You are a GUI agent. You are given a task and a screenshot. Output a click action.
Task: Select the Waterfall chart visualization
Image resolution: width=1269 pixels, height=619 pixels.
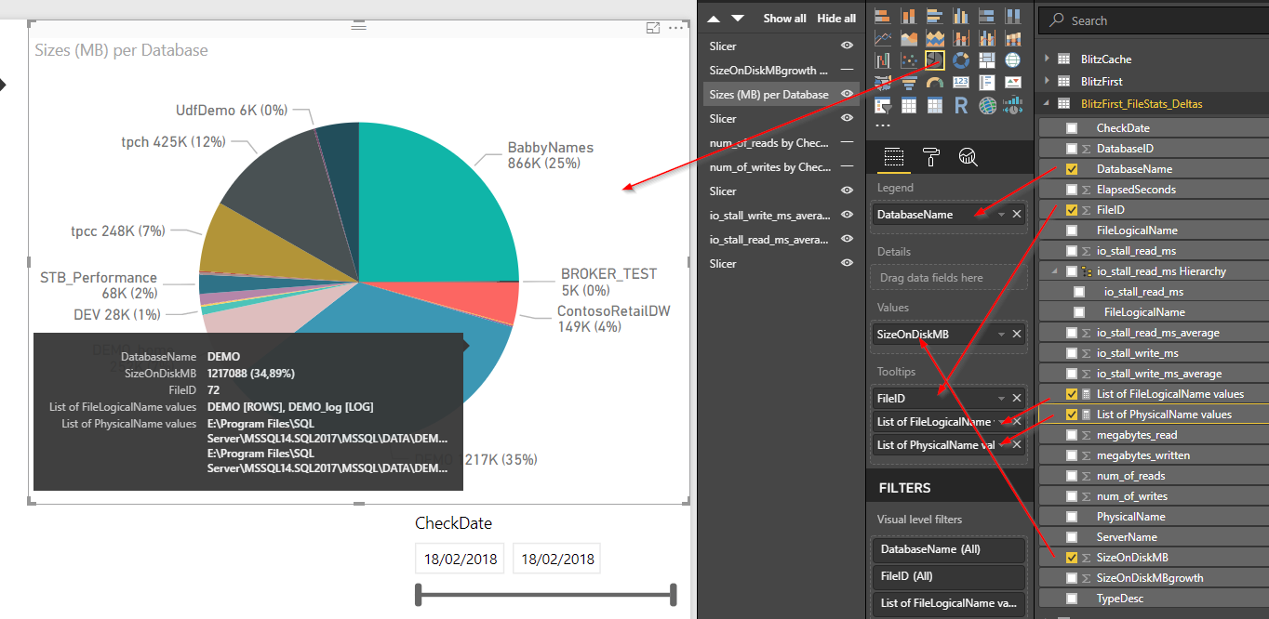(883, 60)
